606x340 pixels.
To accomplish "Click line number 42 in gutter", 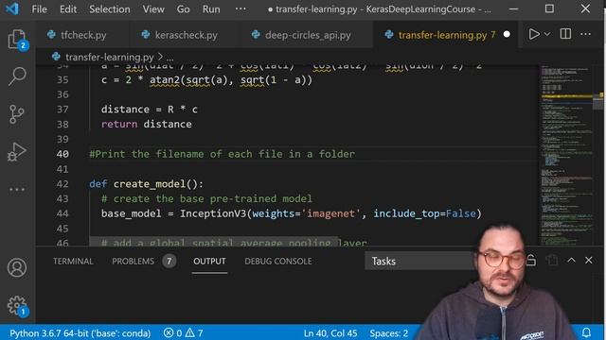I will pyautogui.click(x=62, y=184).
